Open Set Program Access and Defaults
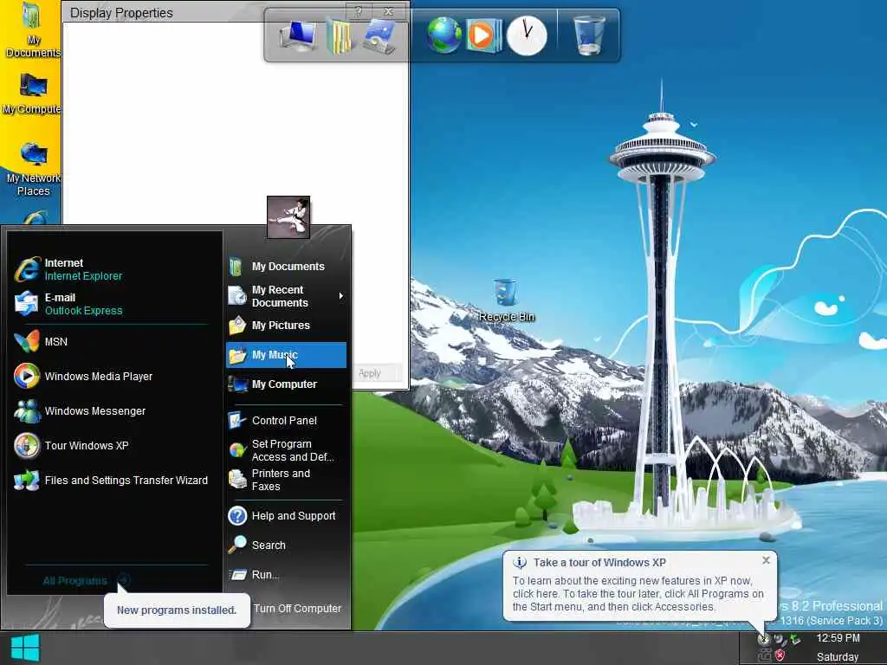The width and height of the screenshot is (887, 665). [x=286, y=450]
